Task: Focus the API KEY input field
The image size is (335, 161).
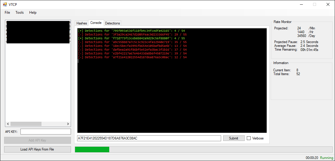Action: click(x=46, y=132)
